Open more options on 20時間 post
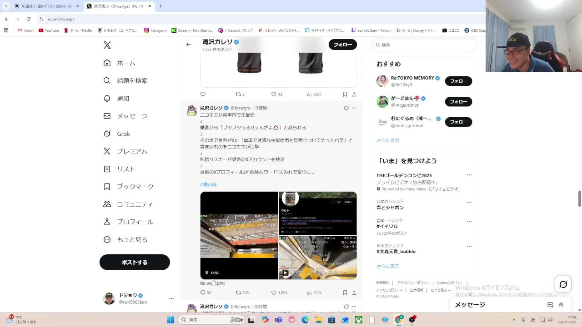This screenshot has height=327, width=582. coord(354,307)
